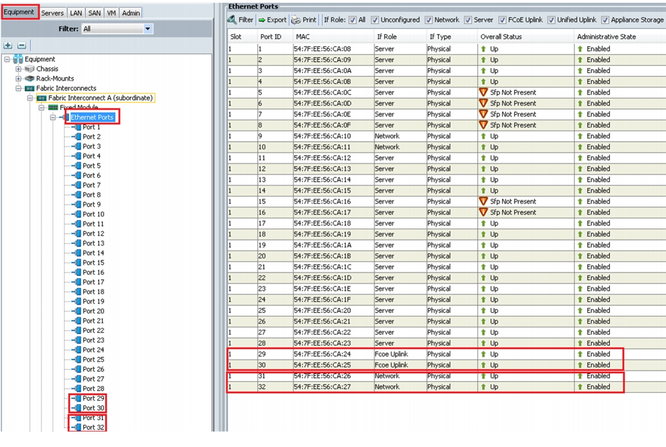Click the Port 20 tree icon
Image resolution: width=666 pixels, height=447 pixels.
click(77, 311)
